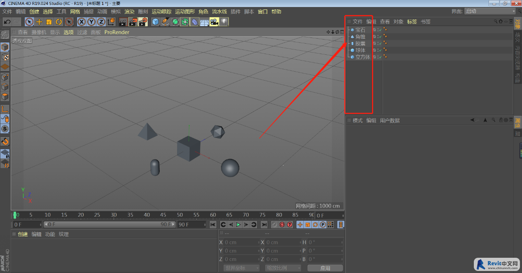
Task: Toggle Z axis lock
Action: tap(101, 22)
